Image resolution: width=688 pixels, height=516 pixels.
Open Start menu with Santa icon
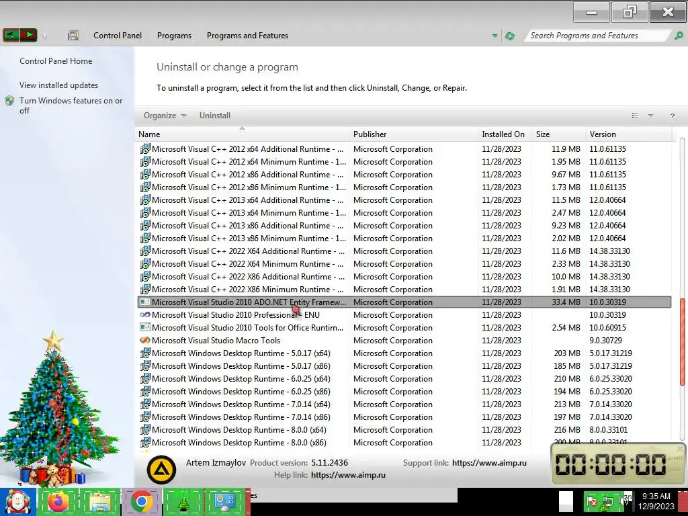17,501
